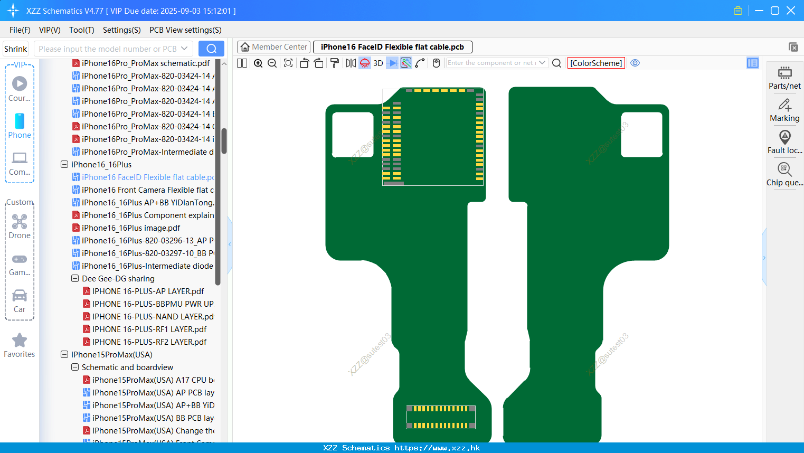The width and height of the screenshot is (804, 453).
Task: Open the PCB View settings(S) menu
Action: pyautogui.click(x=185, y=30)
